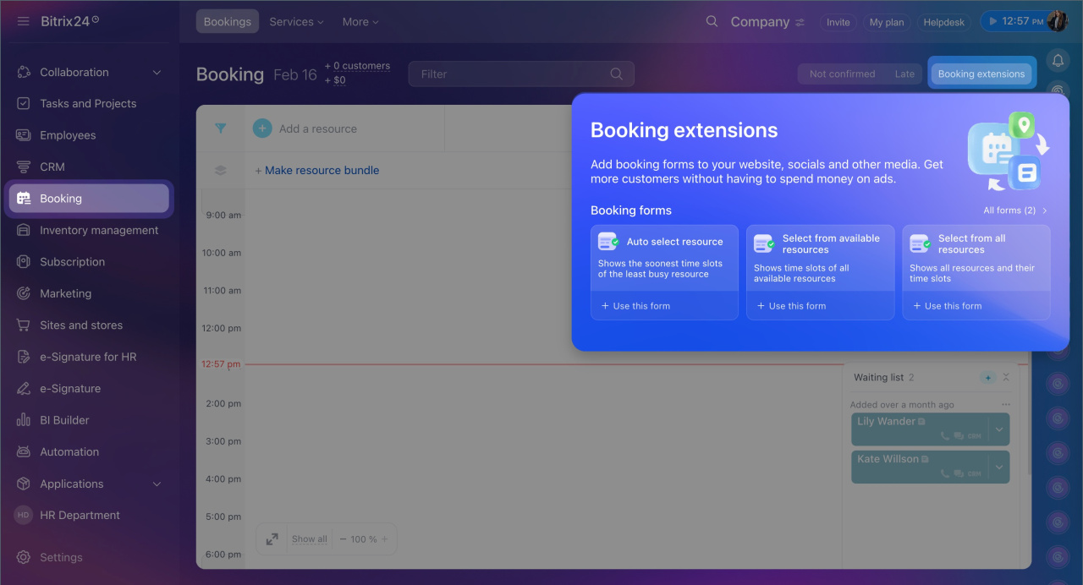The height and width of the screenshot is (585, 1083).
Task: Toggle the Late bookings filter
Action: pyautogui.click(x=904, y=74)
